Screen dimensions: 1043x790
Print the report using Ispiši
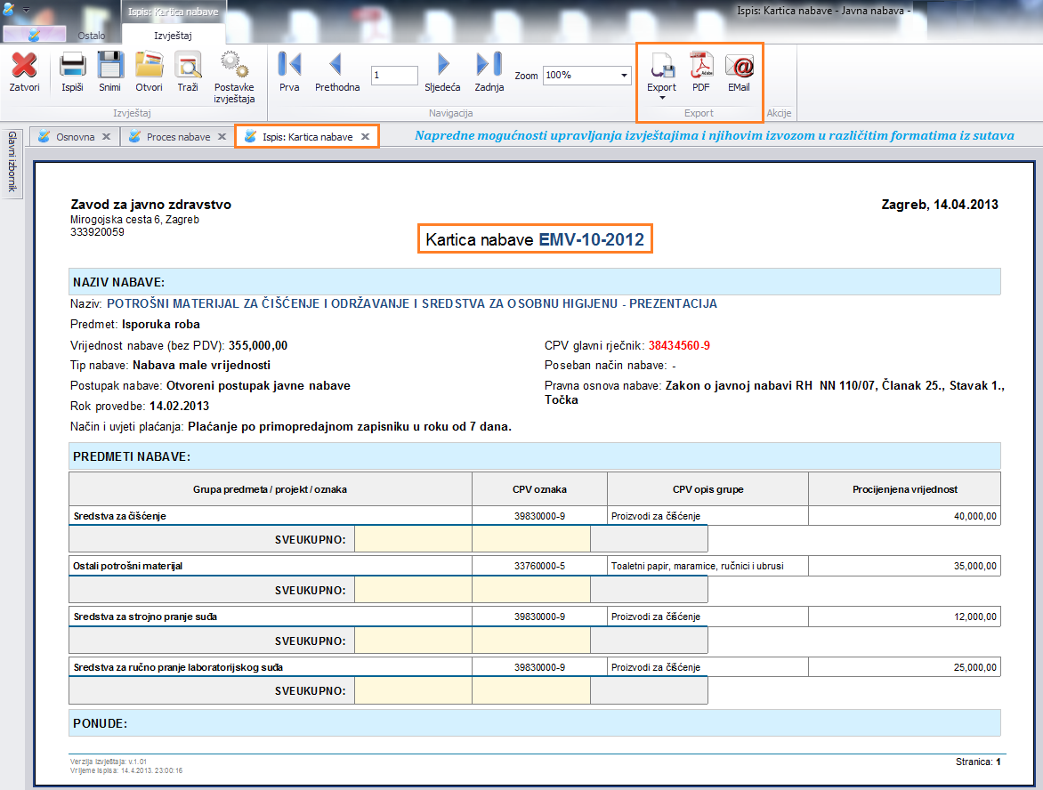point(72,72)
